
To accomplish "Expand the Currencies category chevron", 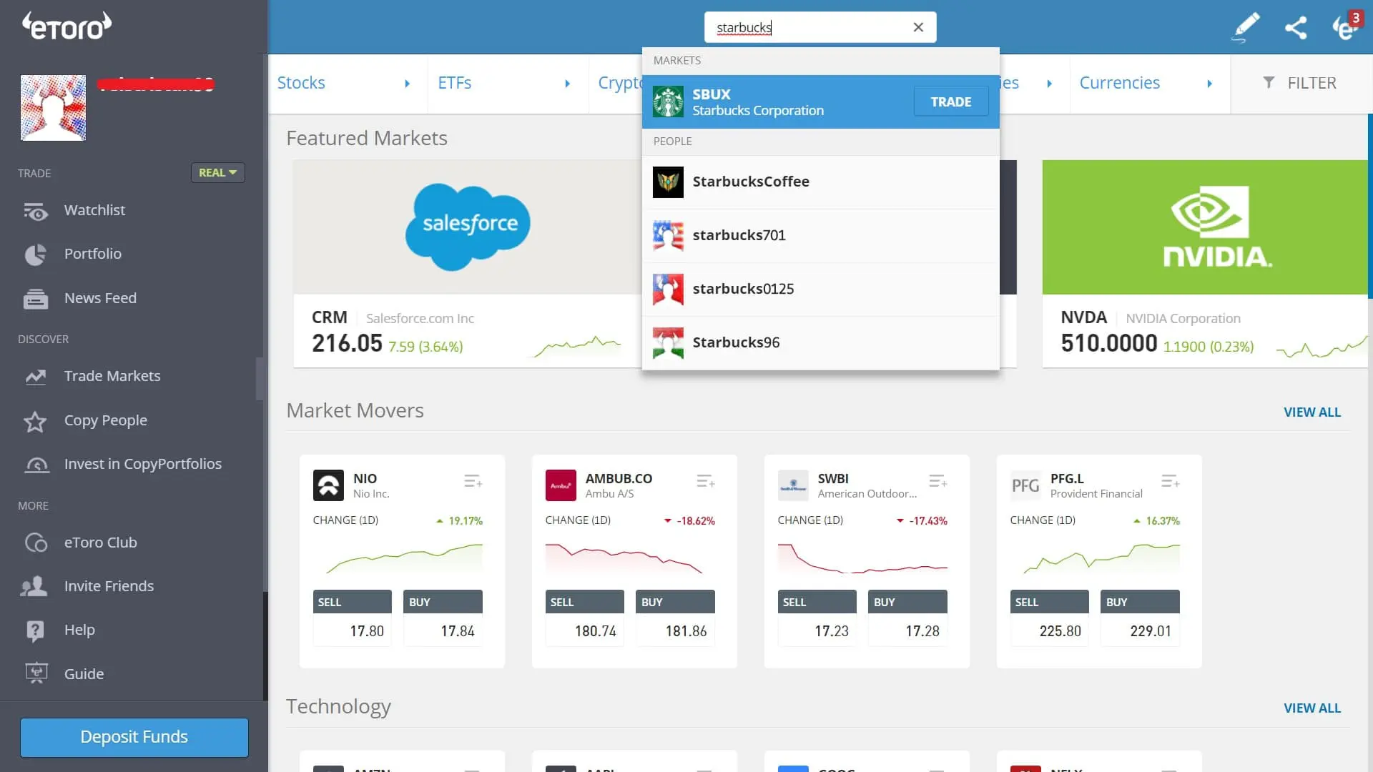I will pos(1210,84).
